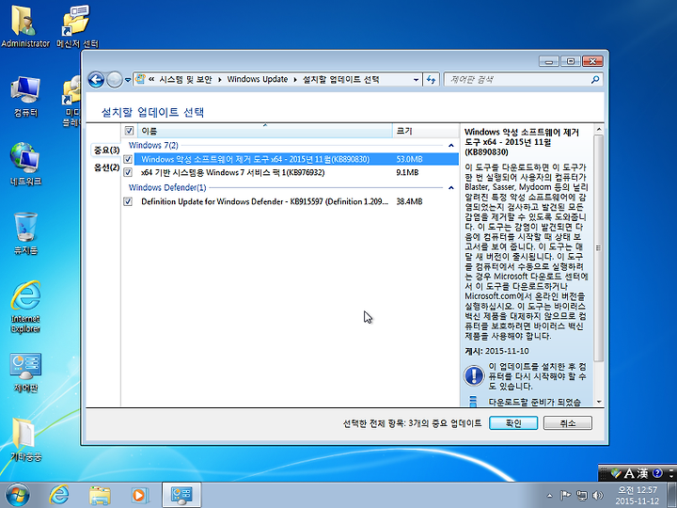Image resolution: width=677 pixels, height=508 pixels.
Task: Expand the address bar history dropdown
Action: point(416,79)
